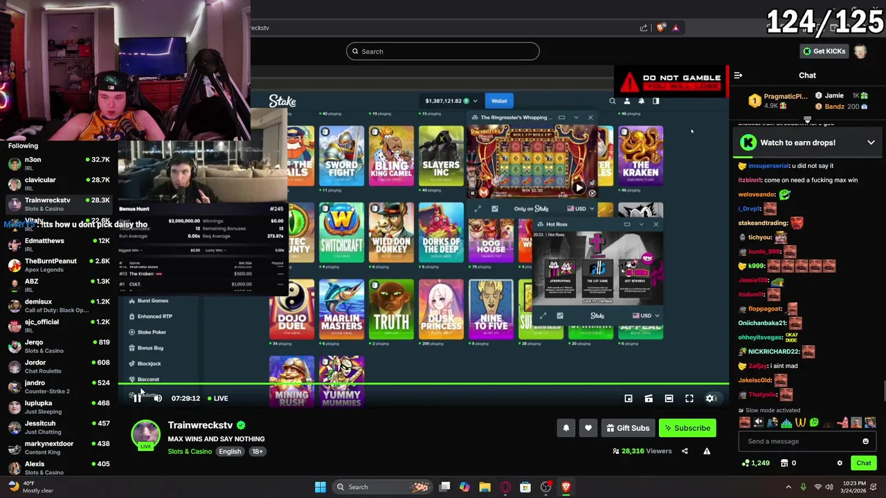Click the 18+ tag

257,452
